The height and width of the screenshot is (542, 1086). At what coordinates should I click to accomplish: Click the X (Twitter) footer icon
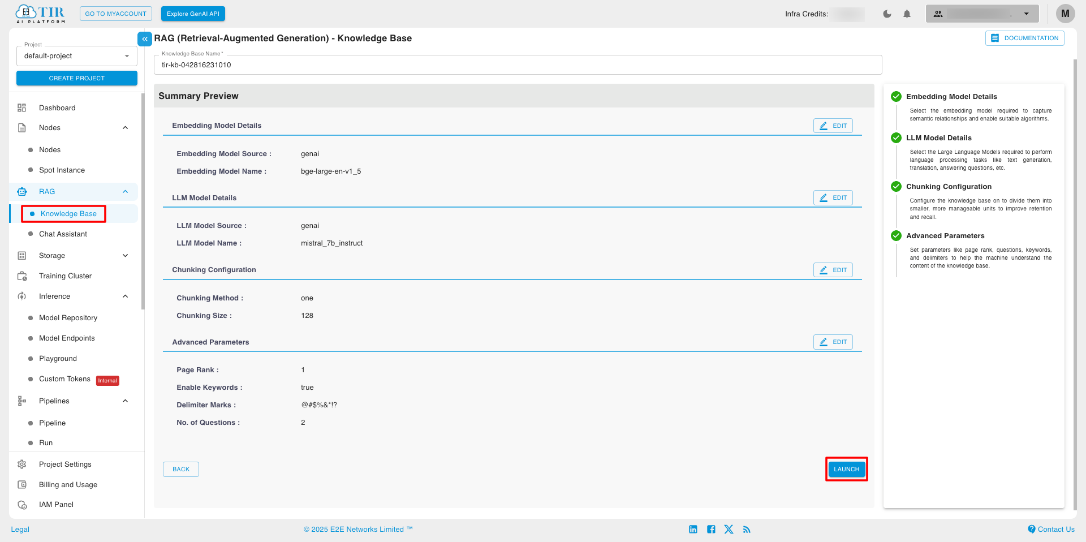click(729, 530)
